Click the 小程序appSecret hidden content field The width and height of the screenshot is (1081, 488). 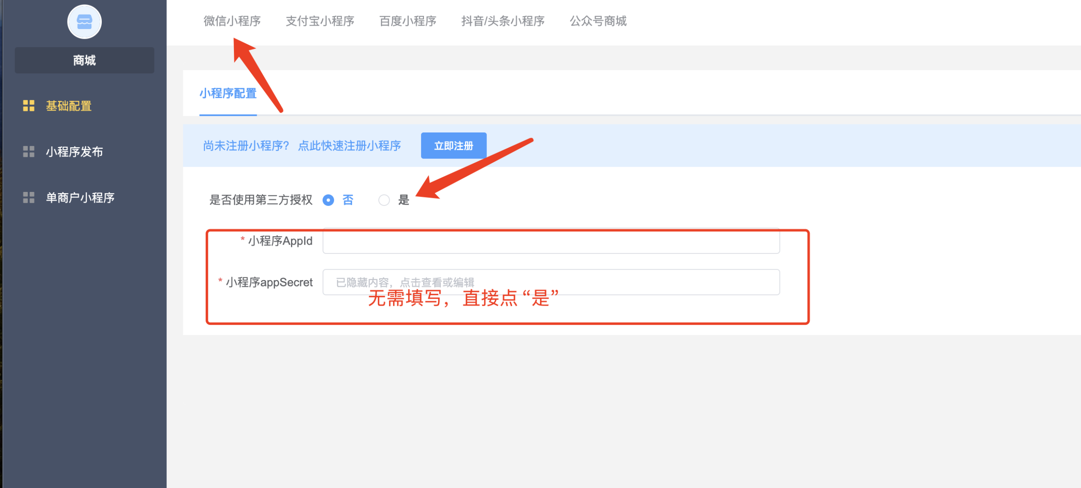[551, 282]
